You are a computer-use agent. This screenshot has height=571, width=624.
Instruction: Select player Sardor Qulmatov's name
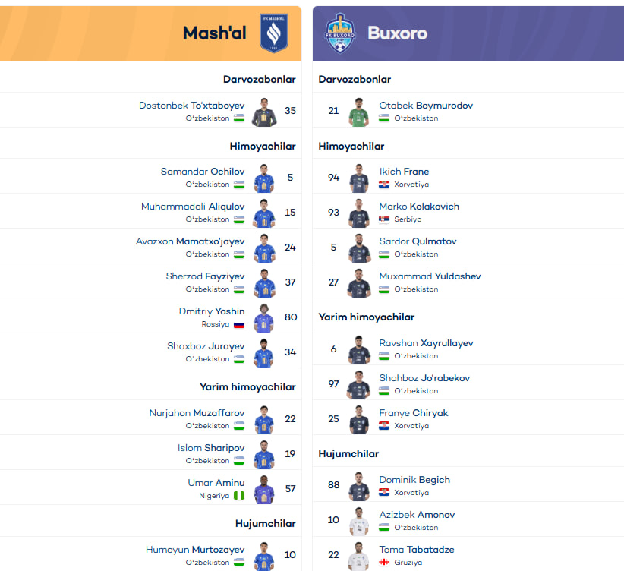[418, 241]
